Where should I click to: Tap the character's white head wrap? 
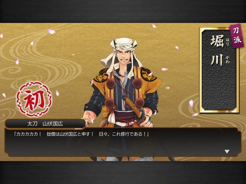click(123, 45)
